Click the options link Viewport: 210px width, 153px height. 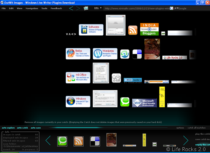180,128
